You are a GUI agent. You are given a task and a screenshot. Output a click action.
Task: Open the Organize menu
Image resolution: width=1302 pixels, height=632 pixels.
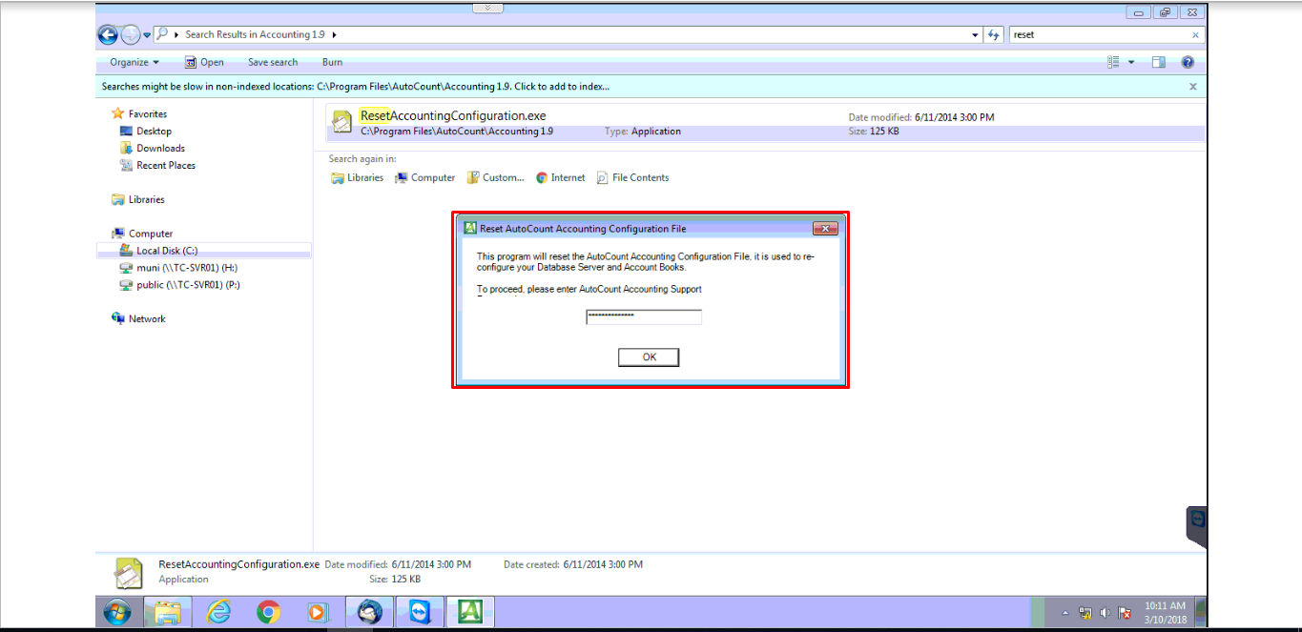(134, 62)
